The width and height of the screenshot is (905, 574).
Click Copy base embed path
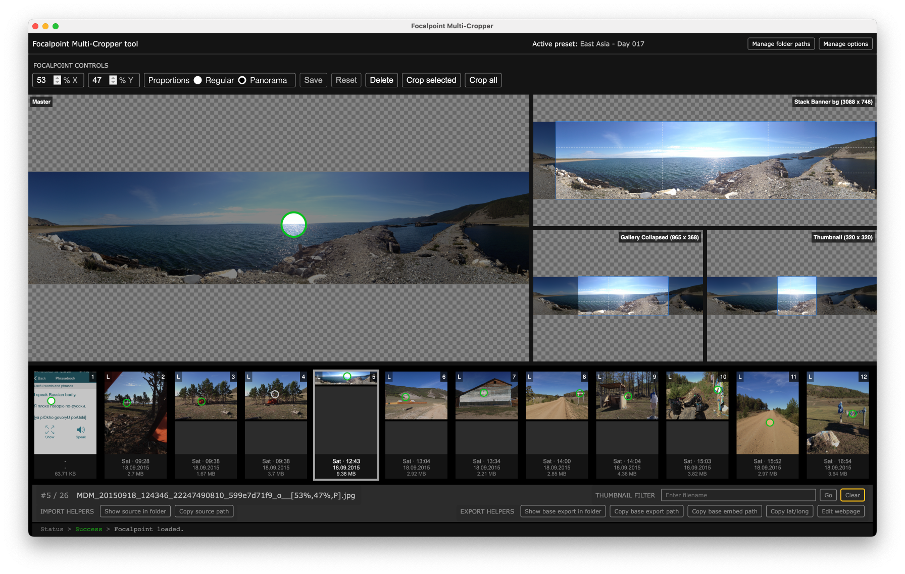(x=724, y=511)
